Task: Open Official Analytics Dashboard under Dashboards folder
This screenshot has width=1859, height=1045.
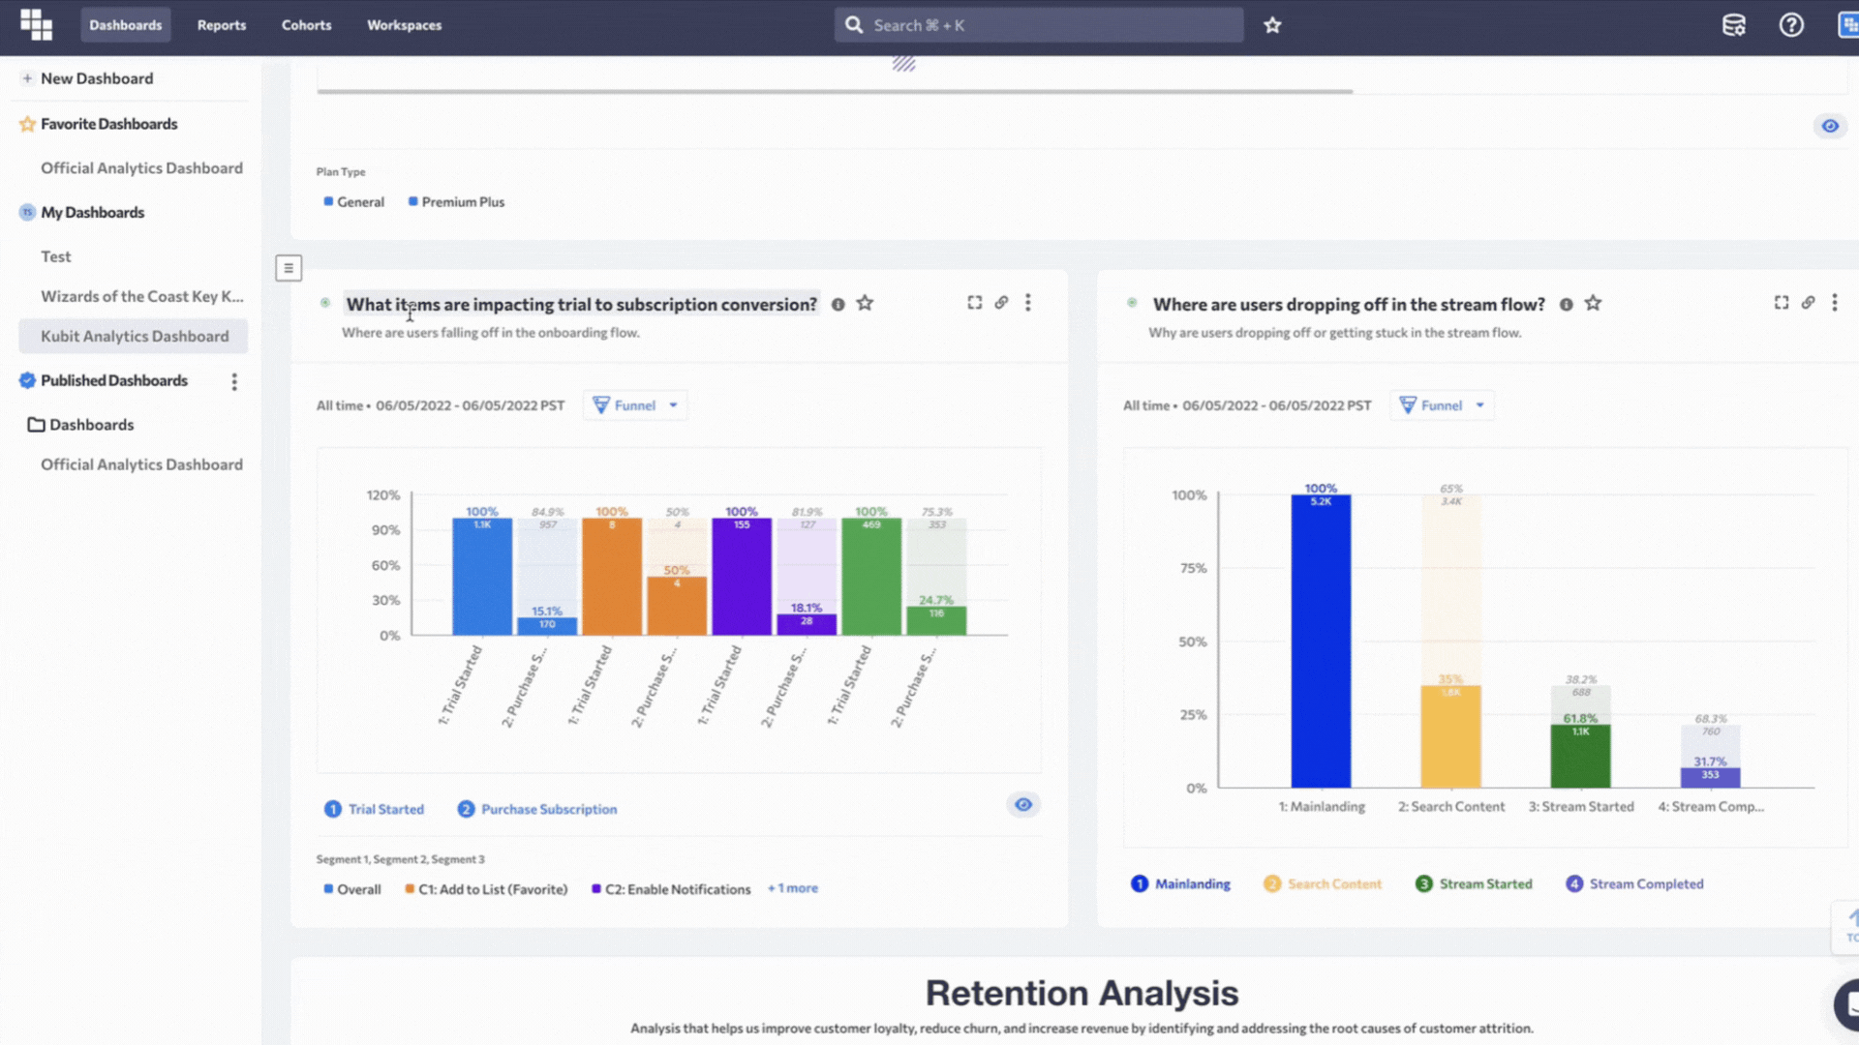Action: 141,464
